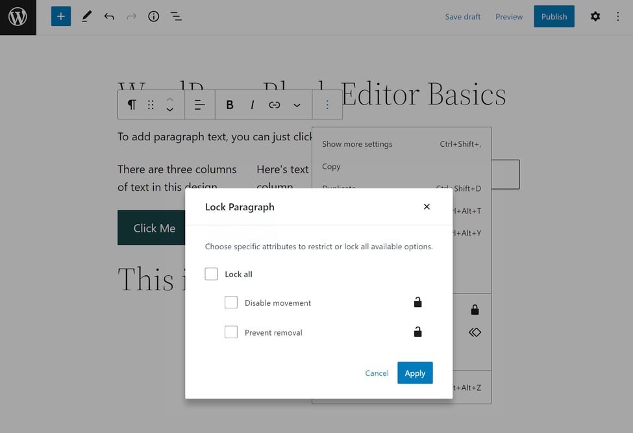Open the document details info icon
Screen dimensions: 633x433
point(153,16)
